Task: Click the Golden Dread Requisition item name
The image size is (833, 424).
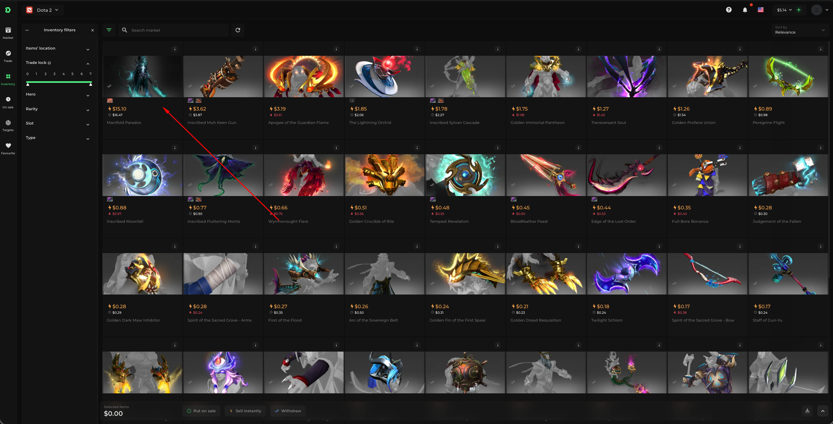Action: click(536, 321)
